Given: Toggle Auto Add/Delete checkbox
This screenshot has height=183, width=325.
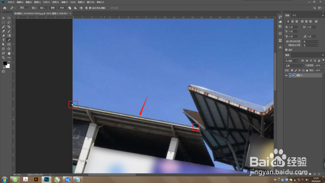Looking at the screenshot, I should tap(90, 8).
